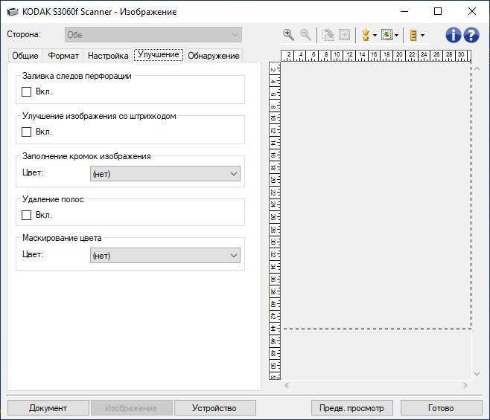Click the scanner icon in the title bar
This screenshot has width=490, height=420.
click(13, 12)
